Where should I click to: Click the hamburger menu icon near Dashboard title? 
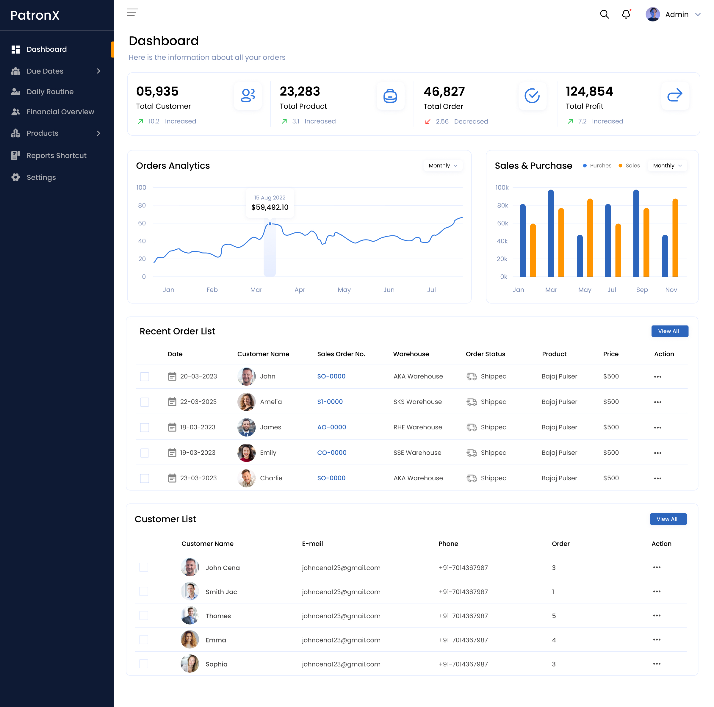coord(132,12)
